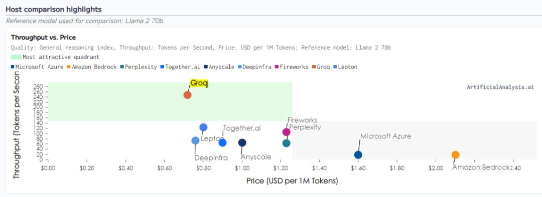The width and height of the screenshot is (542, 197).
Task: Toggle Lepton legend entry
Action: (x=345, y=67)
